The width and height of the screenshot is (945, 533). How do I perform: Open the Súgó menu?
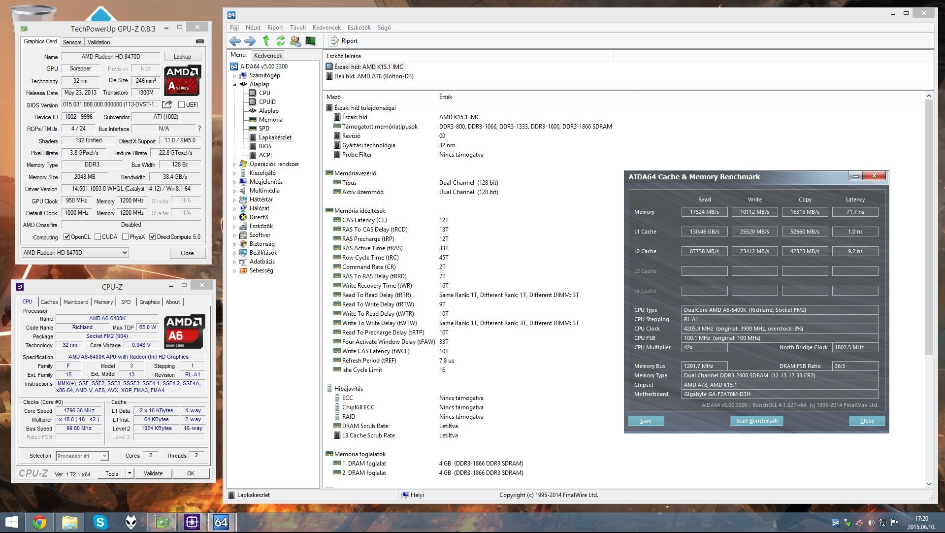384,28
